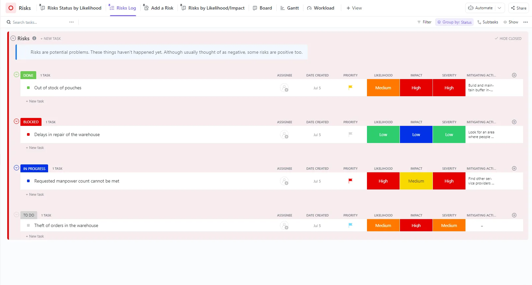The height and width of the screenshot is (285, 532).
Task: Open assignee icon for Theft of orders task
Action: click(x=284, y=226)
